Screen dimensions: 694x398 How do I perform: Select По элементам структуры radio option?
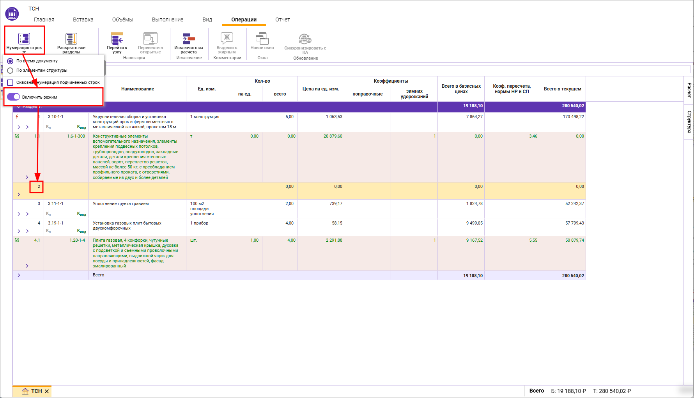pyautogui.click(x=11, y=71)
